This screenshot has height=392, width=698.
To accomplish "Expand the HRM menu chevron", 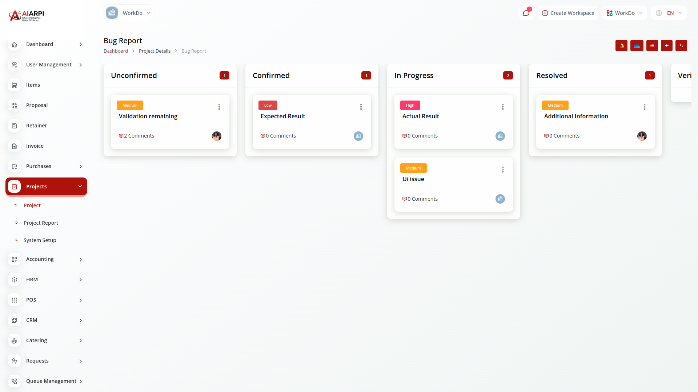I will (x=81, y=280).
